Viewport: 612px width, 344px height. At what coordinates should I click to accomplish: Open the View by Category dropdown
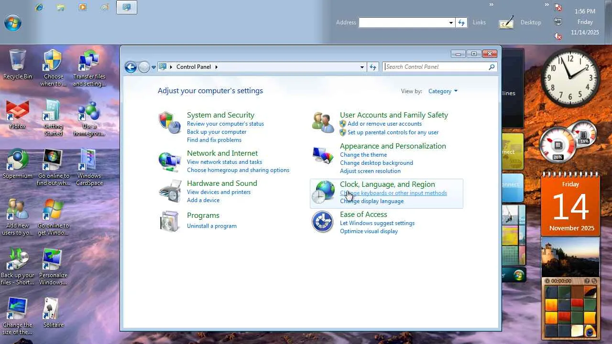[443, 91]
